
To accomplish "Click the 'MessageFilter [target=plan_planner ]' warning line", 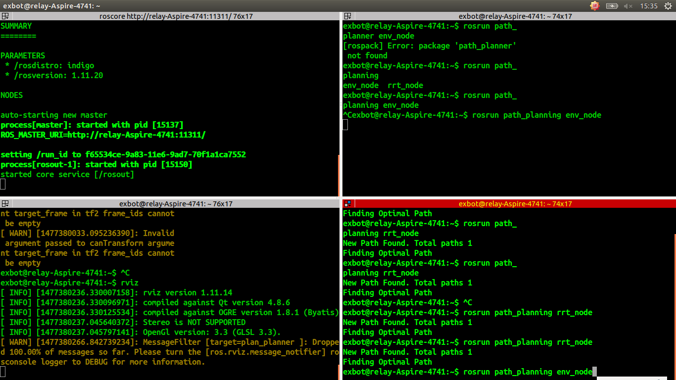I will click(x=170, y=342).
